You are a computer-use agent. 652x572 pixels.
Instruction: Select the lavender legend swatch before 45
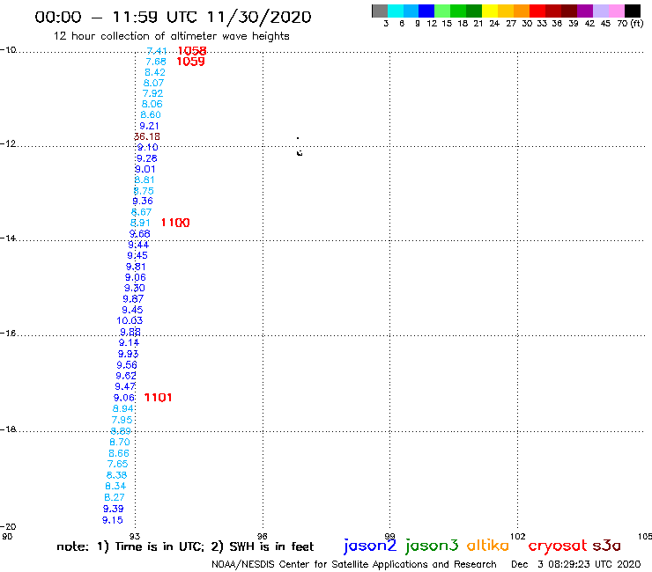(600, 11)
